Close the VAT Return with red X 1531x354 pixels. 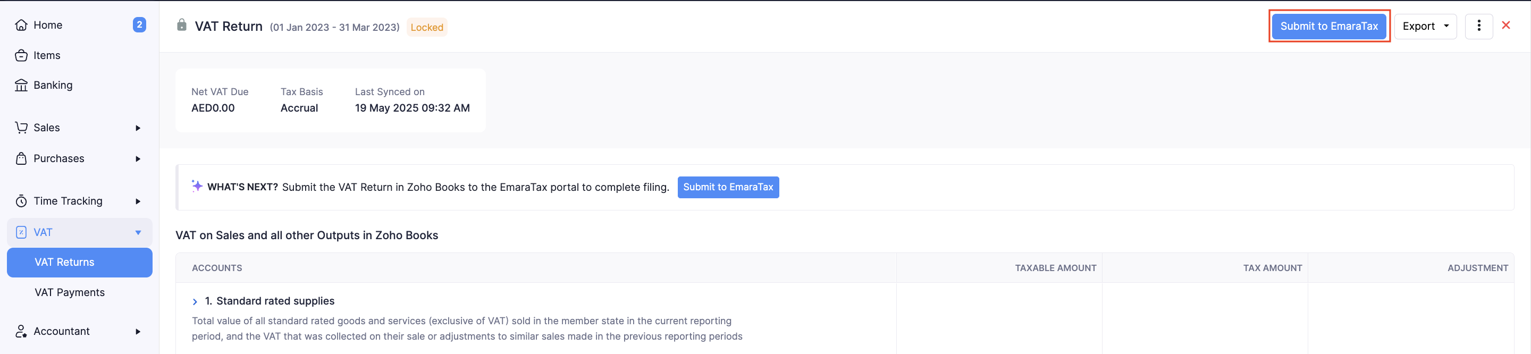pos(1506,26)
